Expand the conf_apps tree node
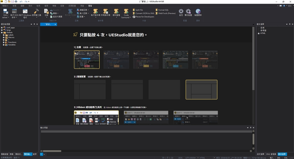 [2, 28]
